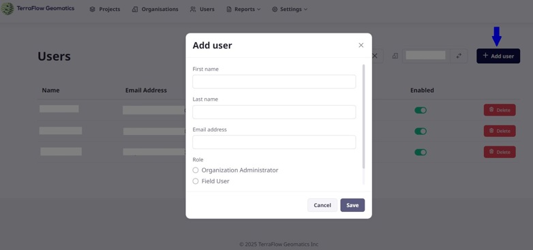
Task: Close the Add user dialog with X
Action: pyautogui.click(x=361, y=45)
